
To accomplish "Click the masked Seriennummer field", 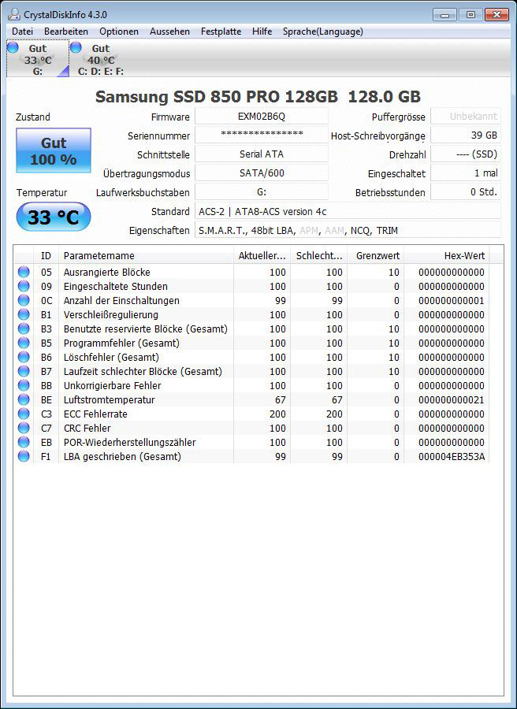I will (x=262, y=135).
